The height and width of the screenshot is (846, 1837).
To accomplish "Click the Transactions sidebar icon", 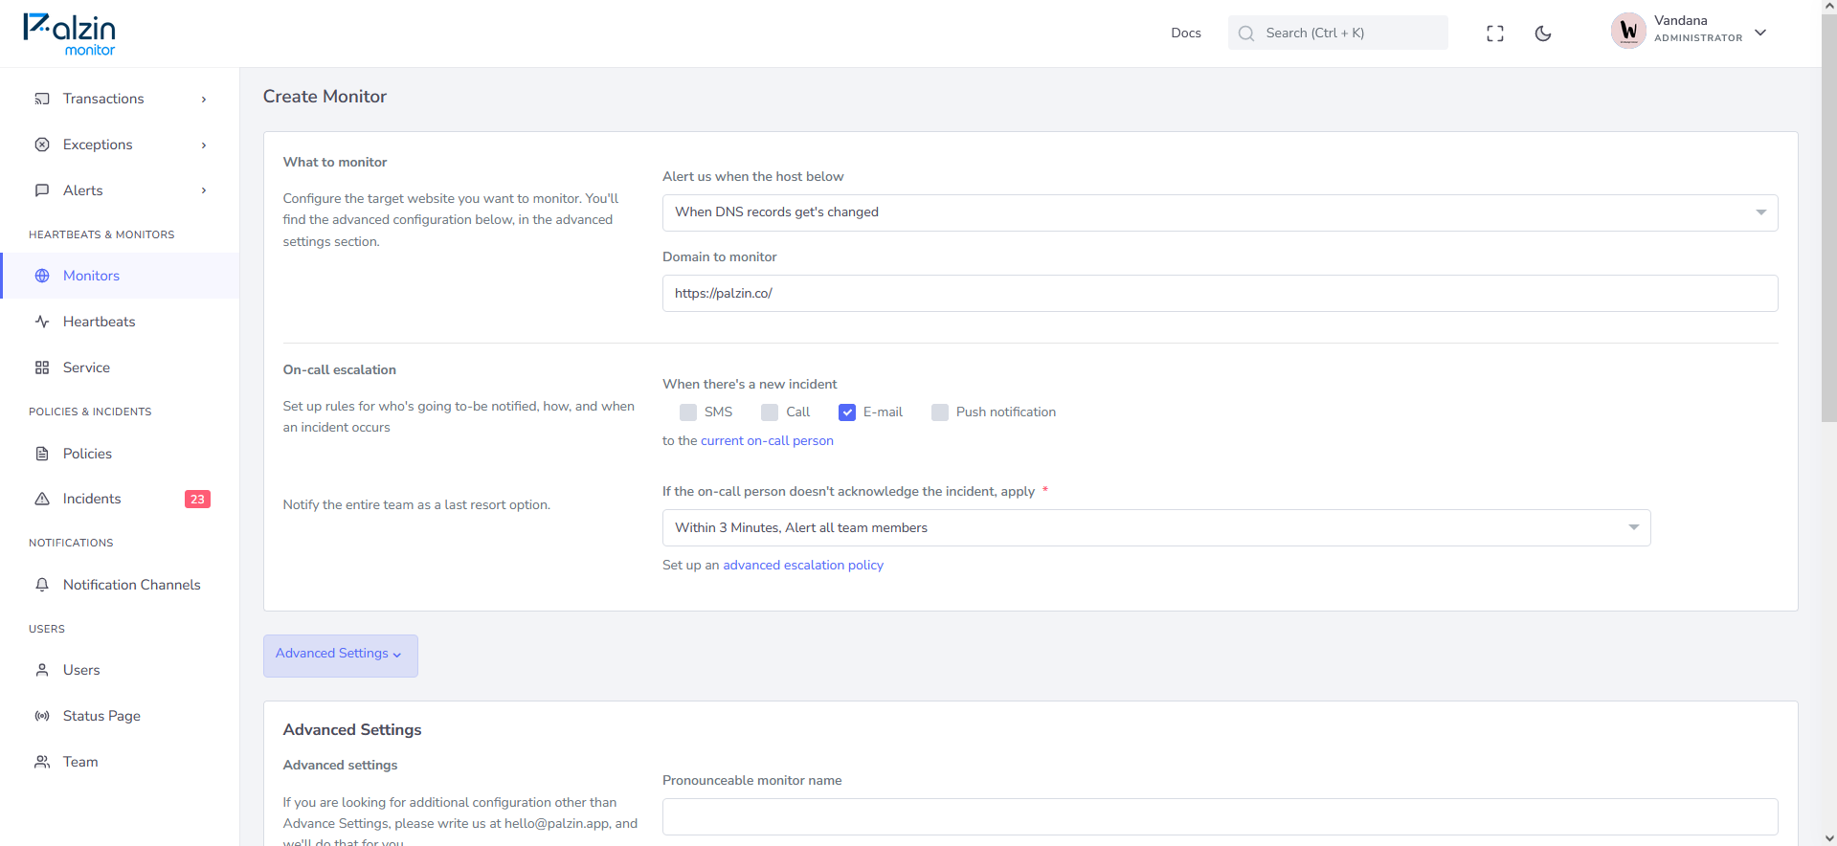I will 42,99.
